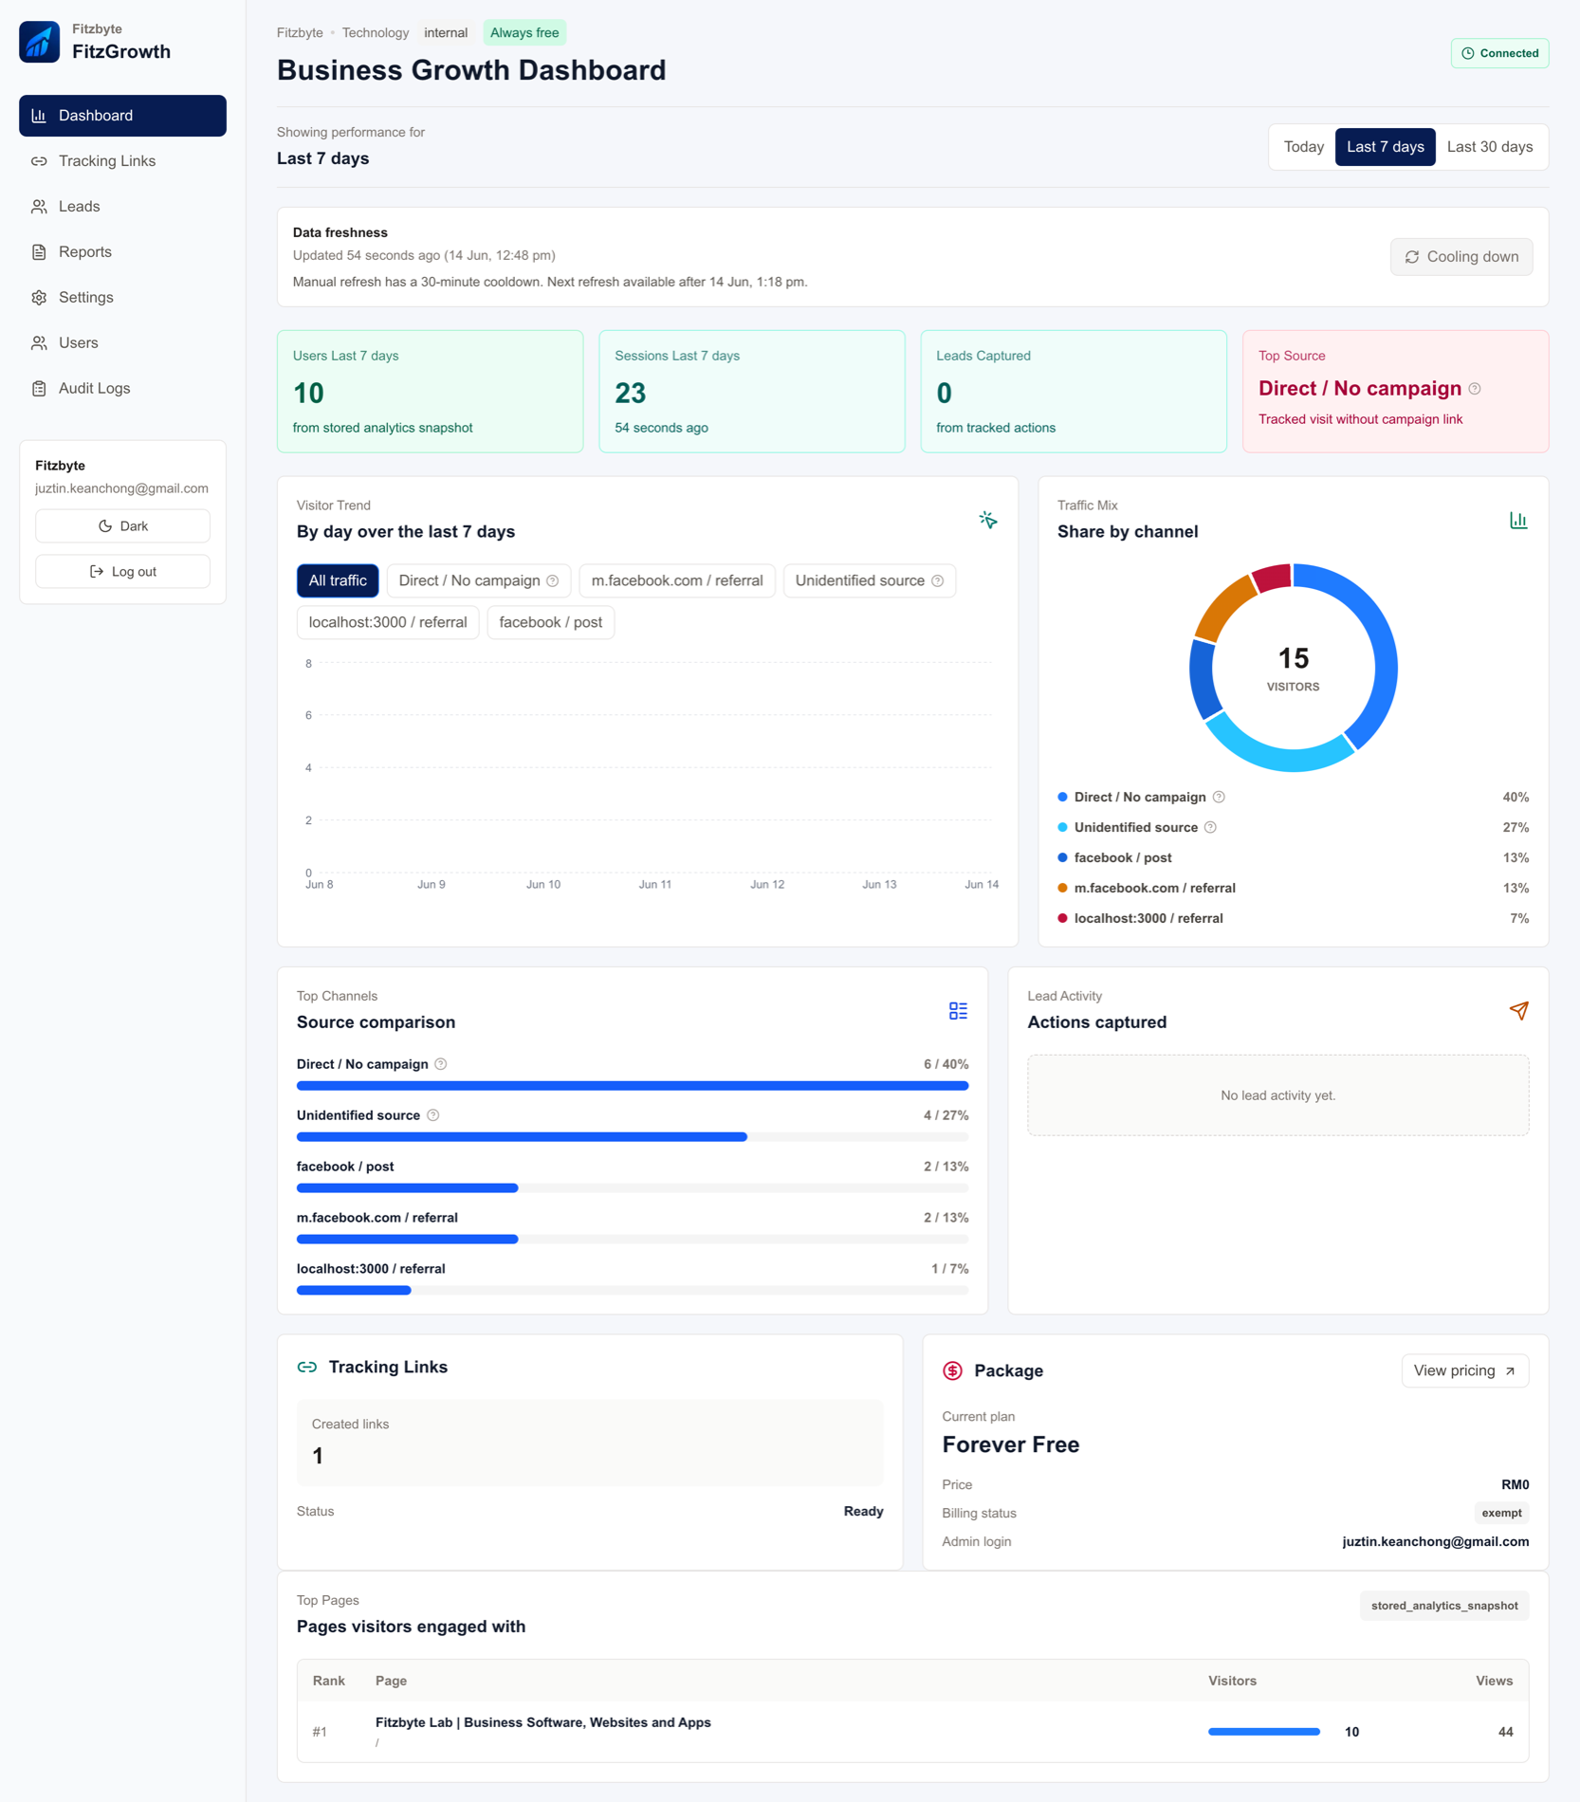Click the Tracking Links card chain icon

click(x=307, y=1368)
